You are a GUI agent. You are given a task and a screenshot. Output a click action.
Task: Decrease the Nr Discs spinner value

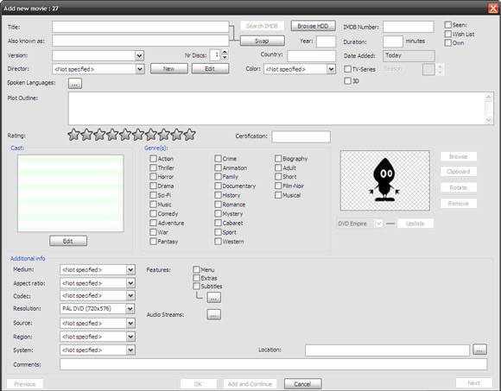click(225, 58)
